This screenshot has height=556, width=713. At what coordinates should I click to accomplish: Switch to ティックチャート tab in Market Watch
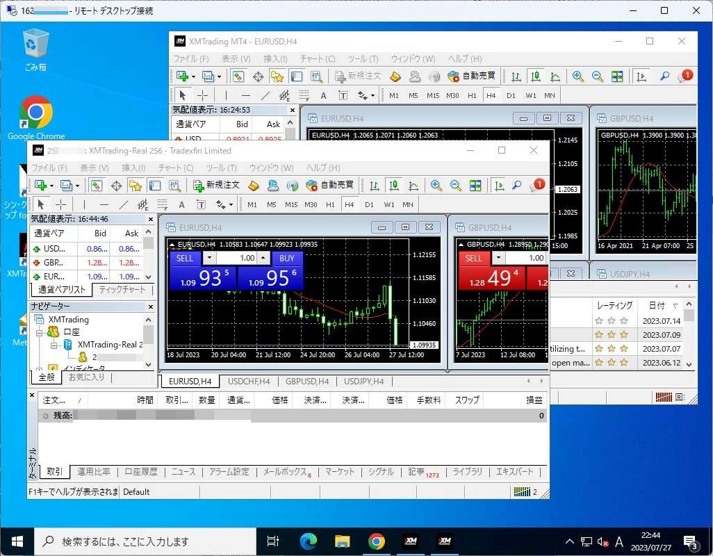[122, 290]
